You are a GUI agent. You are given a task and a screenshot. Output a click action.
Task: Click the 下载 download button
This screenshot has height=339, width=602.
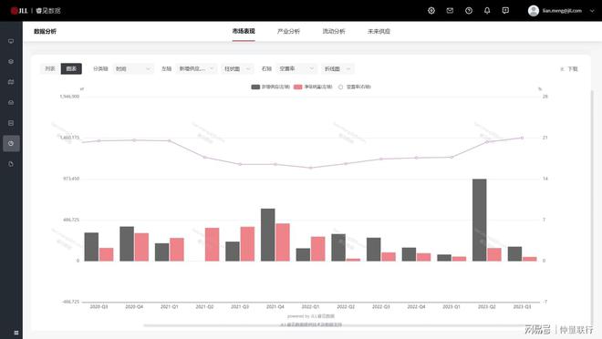click(x=569, y=69)
